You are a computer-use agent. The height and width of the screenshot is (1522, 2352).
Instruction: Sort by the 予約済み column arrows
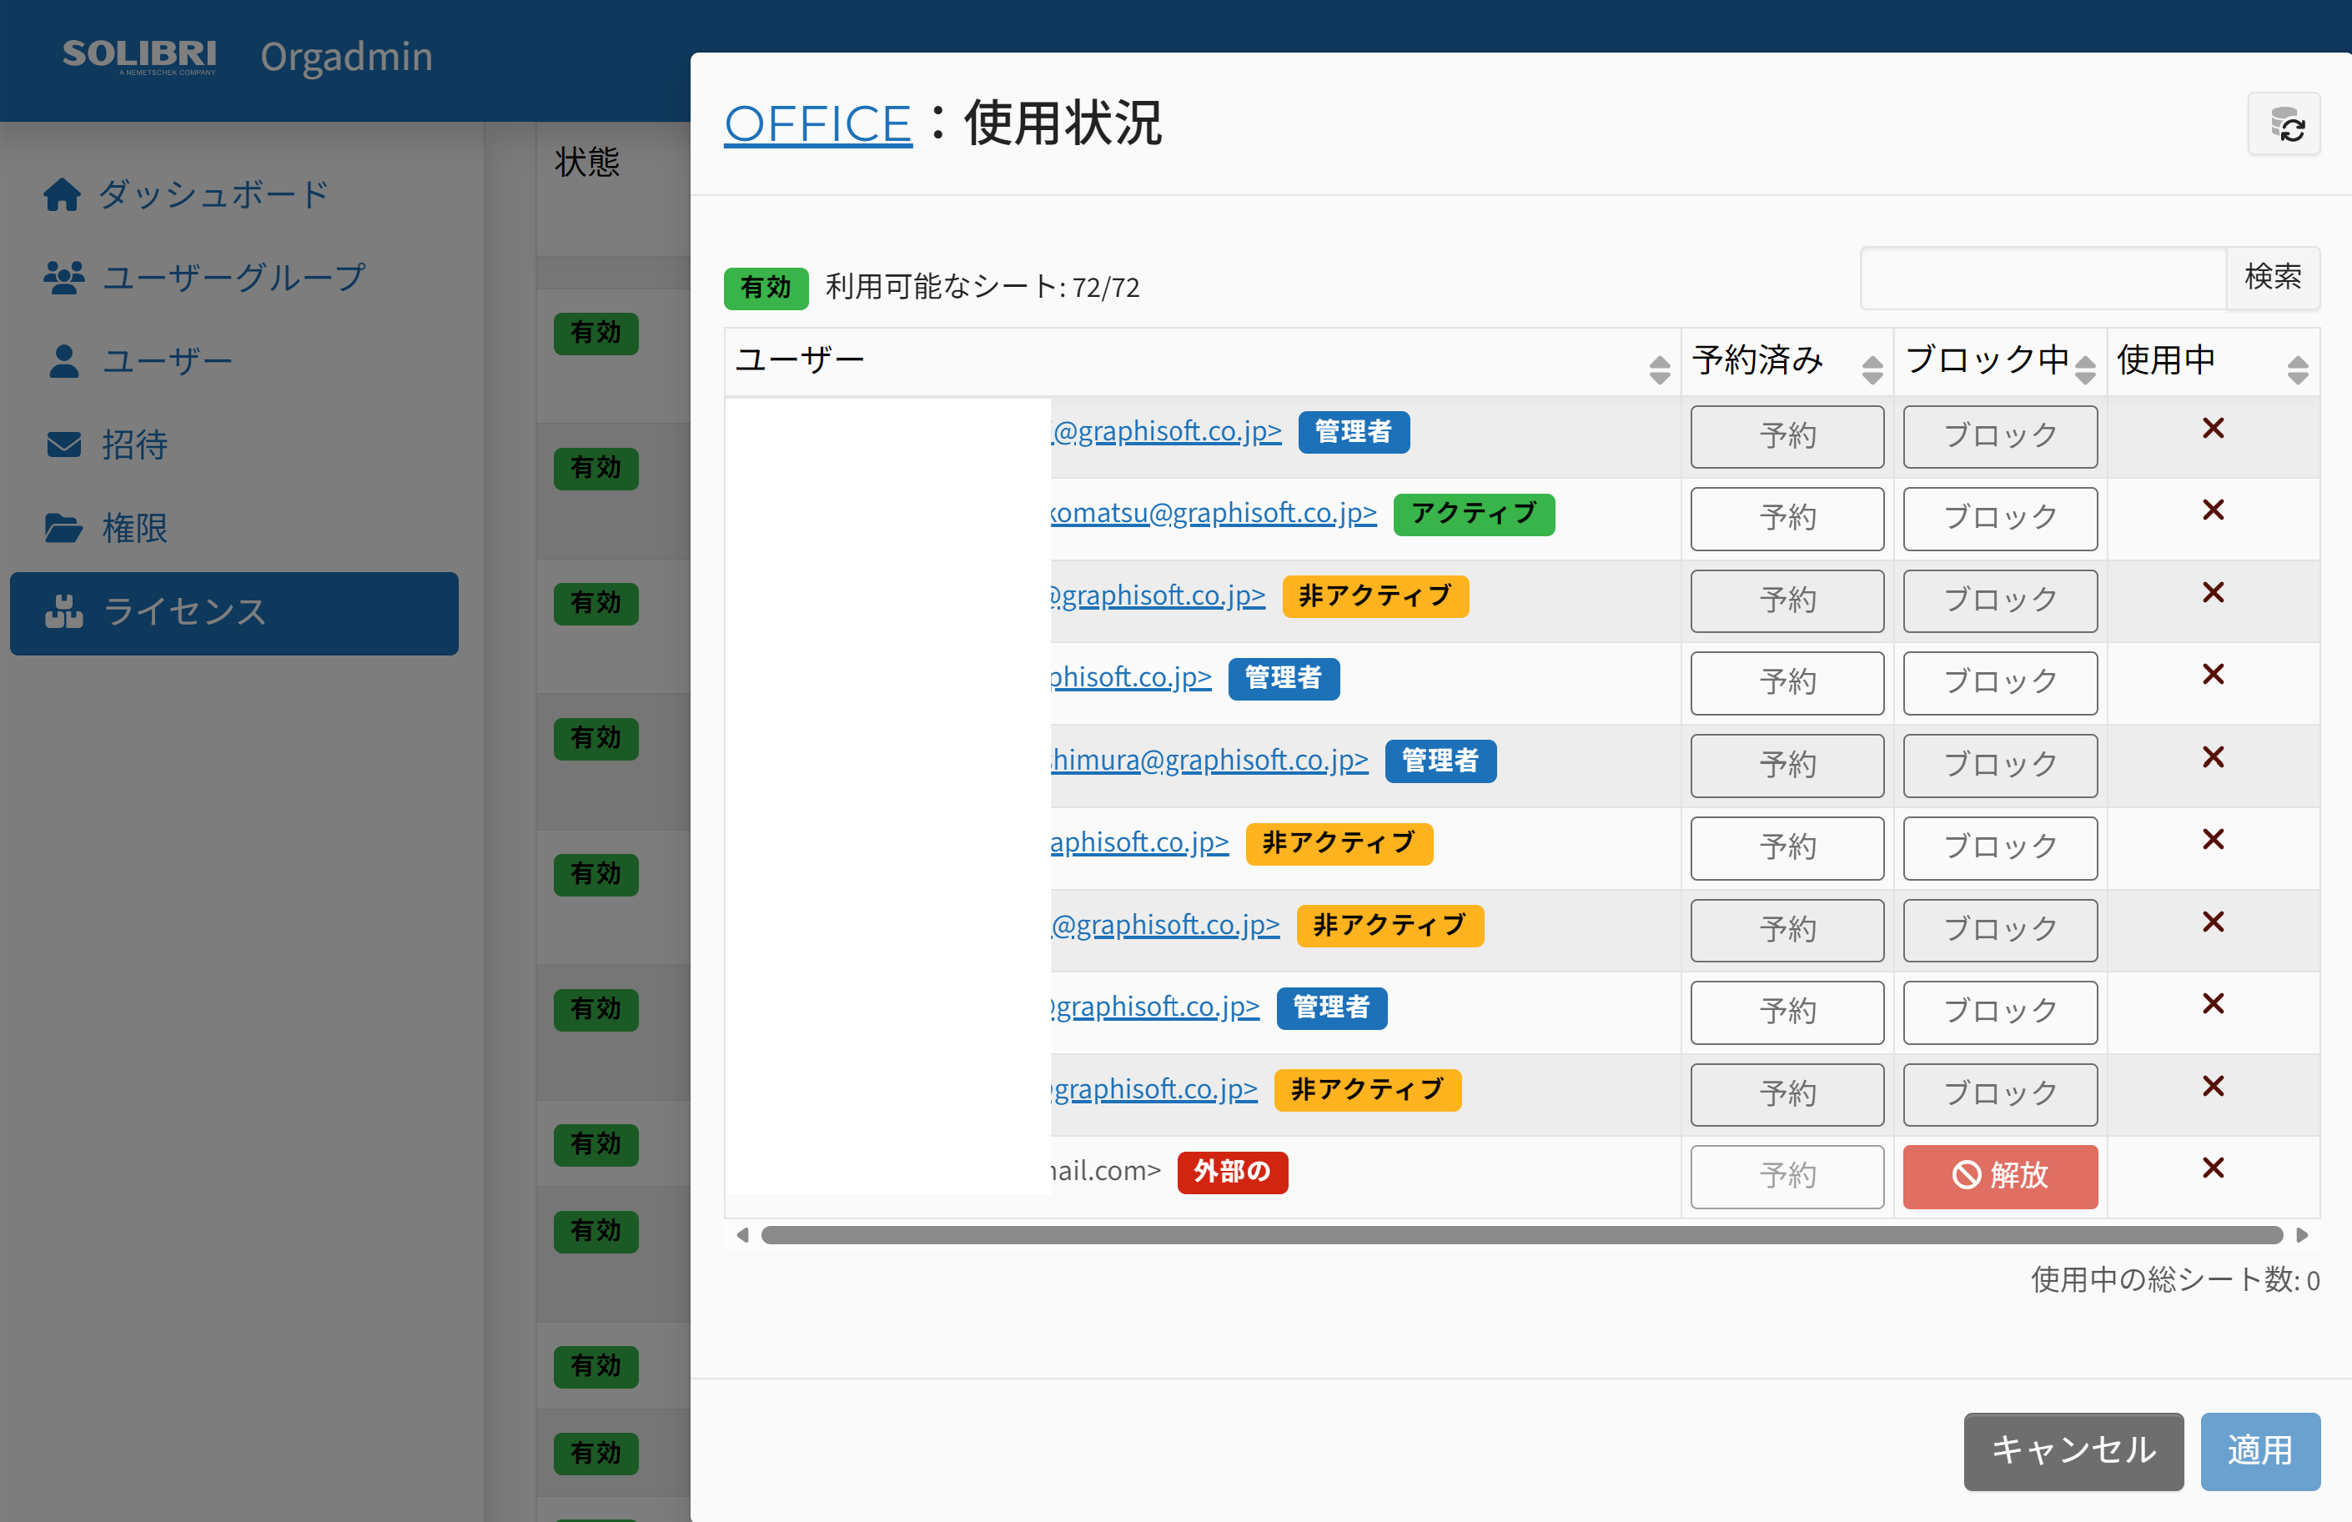(x=1872, y=369)
